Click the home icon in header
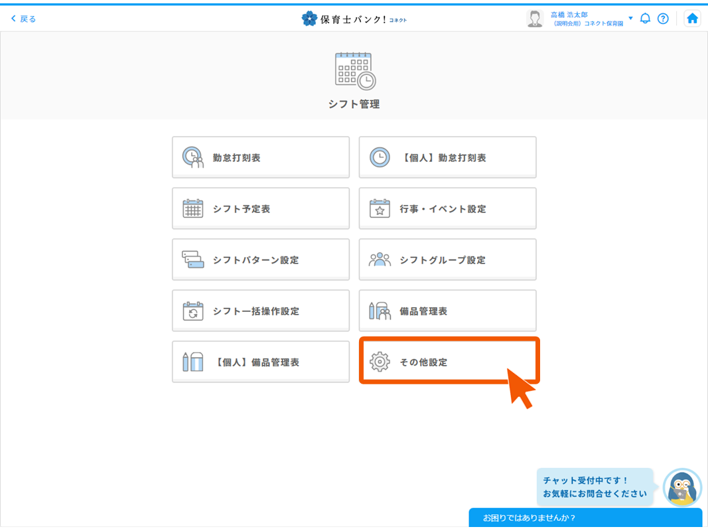Viewport: 708px width, 531px height. pyautogui.click(x=692, y=19)
